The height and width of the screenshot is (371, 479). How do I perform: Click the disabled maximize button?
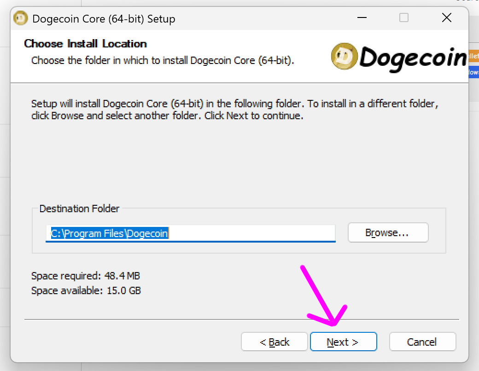404,17
